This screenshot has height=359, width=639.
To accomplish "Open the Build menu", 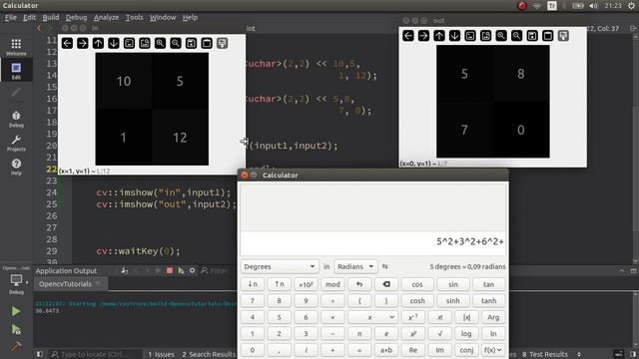I will (51, 18).
